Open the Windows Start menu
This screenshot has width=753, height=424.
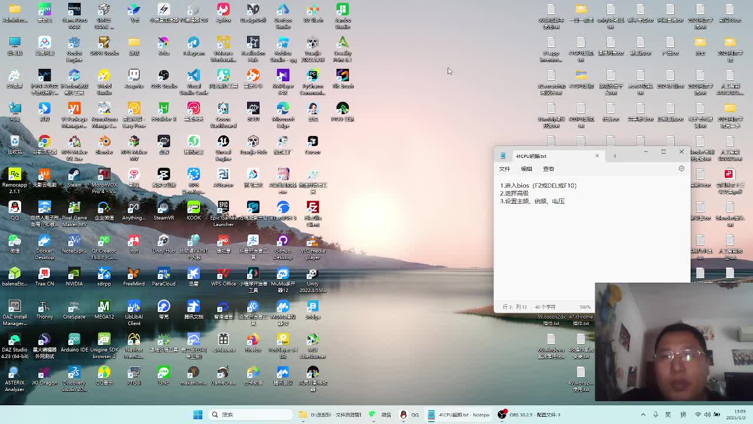click(198, 415)
